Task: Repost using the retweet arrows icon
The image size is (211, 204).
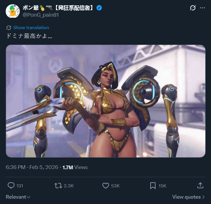Action: [58, 186]
